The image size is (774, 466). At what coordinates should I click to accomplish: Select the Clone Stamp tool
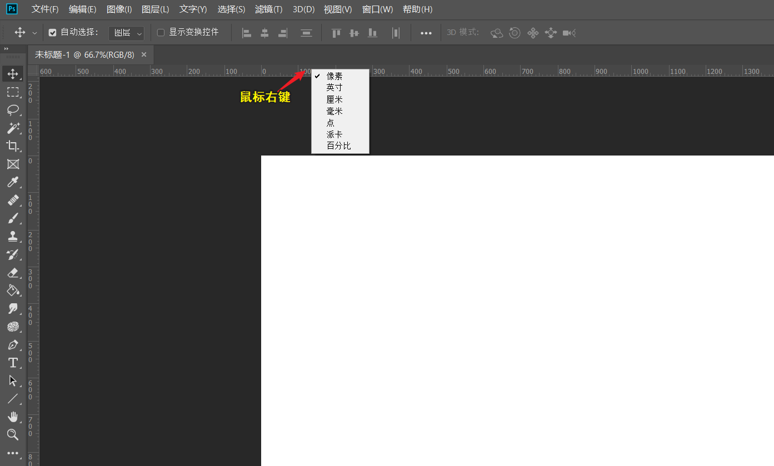click(13, 237)
